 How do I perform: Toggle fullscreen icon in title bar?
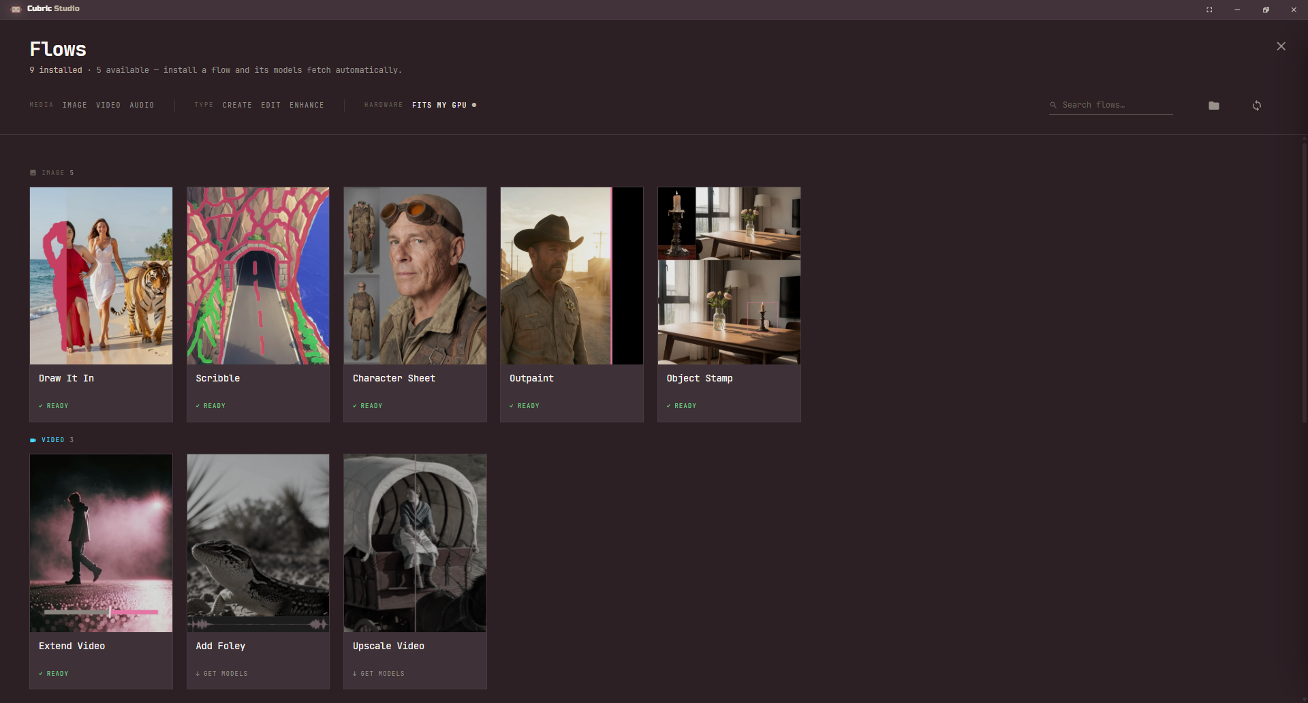click(1209, 10)
